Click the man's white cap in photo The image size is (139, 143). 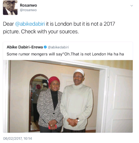point(79,72)
